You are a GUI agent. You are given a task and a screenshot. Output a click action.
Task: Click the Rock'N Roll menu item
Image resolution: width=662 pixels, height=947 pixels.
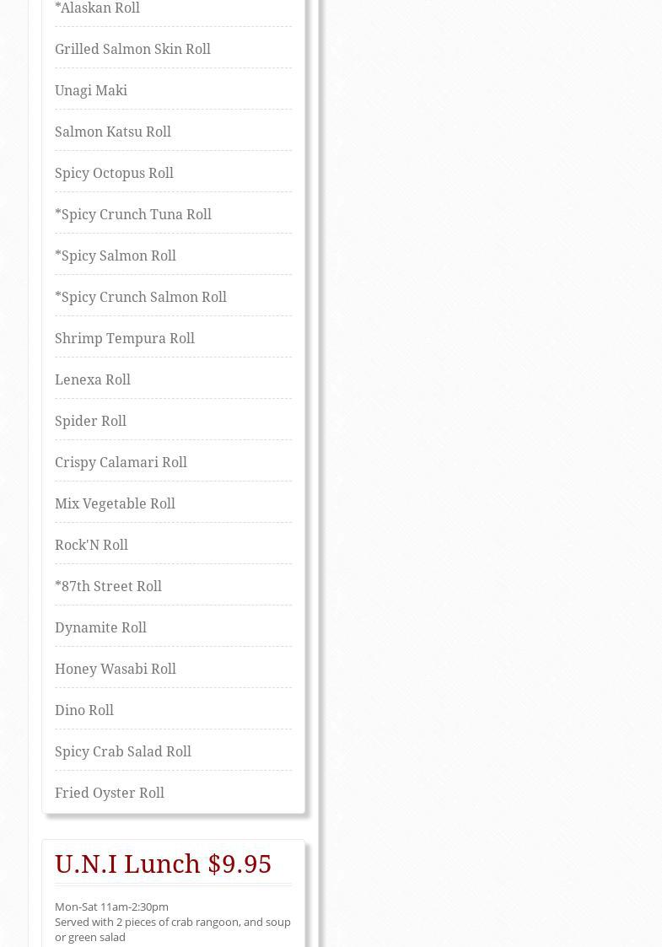click(x=91, y=546)
